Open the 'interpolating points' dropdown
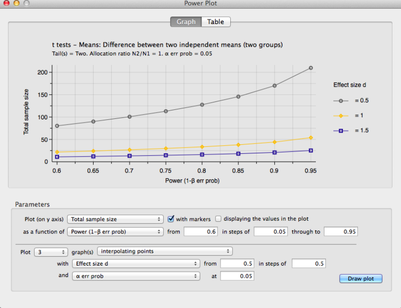The width and height of the screenshot is (401, 308). pos(165,251)
